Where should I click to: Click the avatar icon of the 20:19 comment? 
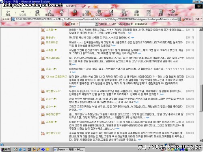click(43, 51)
